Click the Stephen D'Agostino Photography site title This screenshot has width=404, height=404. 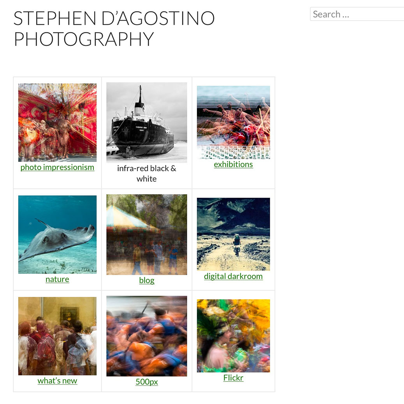pos(114,28)
